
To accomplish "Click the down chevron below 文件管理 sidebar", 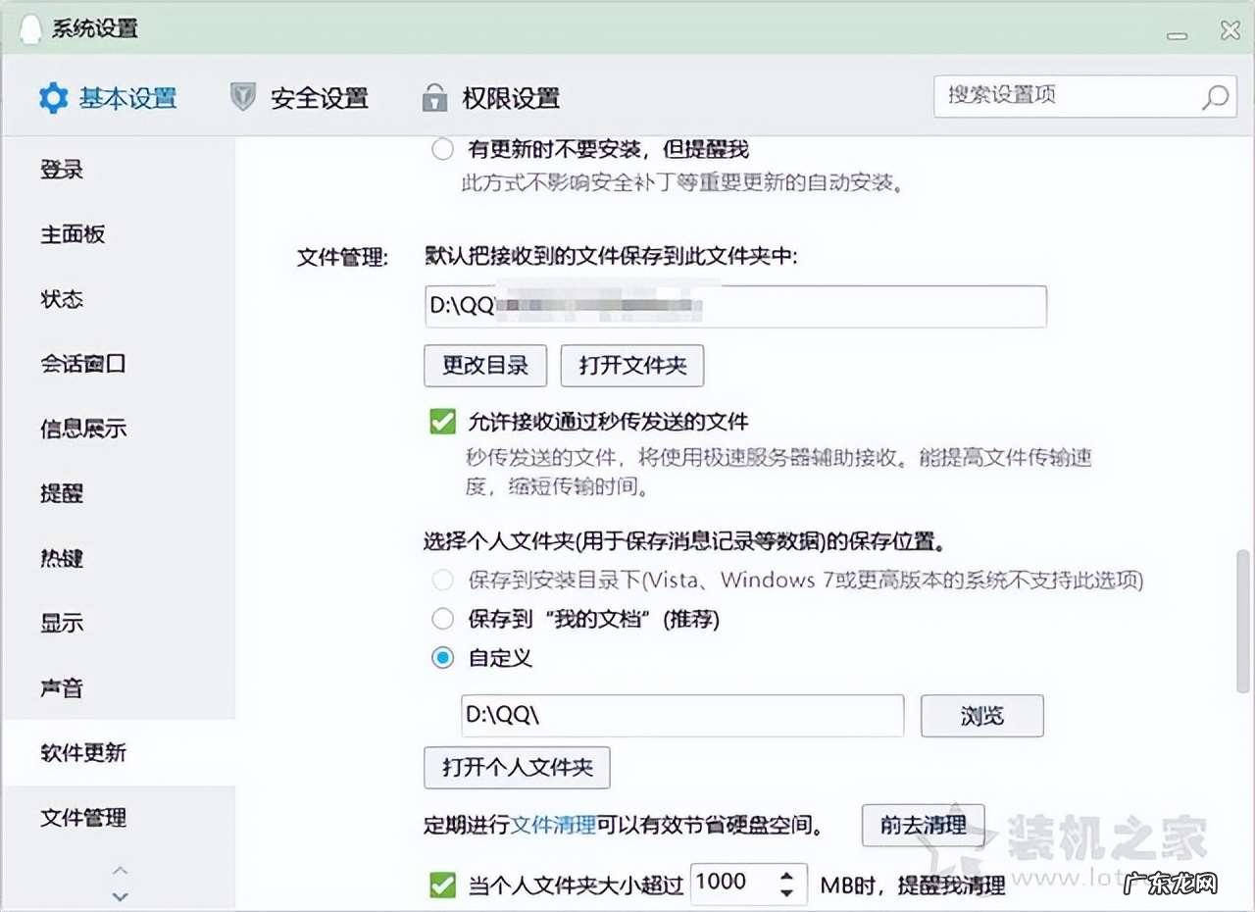I will click(x=120, y=895).
